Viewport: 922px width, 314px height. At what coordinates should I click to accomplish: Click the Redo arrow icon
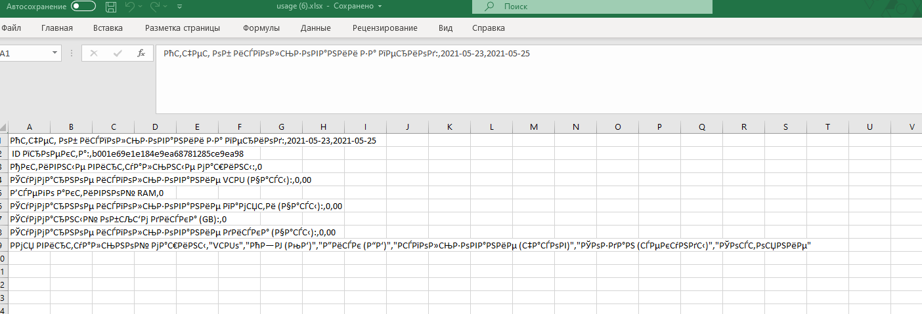point(155,7)
